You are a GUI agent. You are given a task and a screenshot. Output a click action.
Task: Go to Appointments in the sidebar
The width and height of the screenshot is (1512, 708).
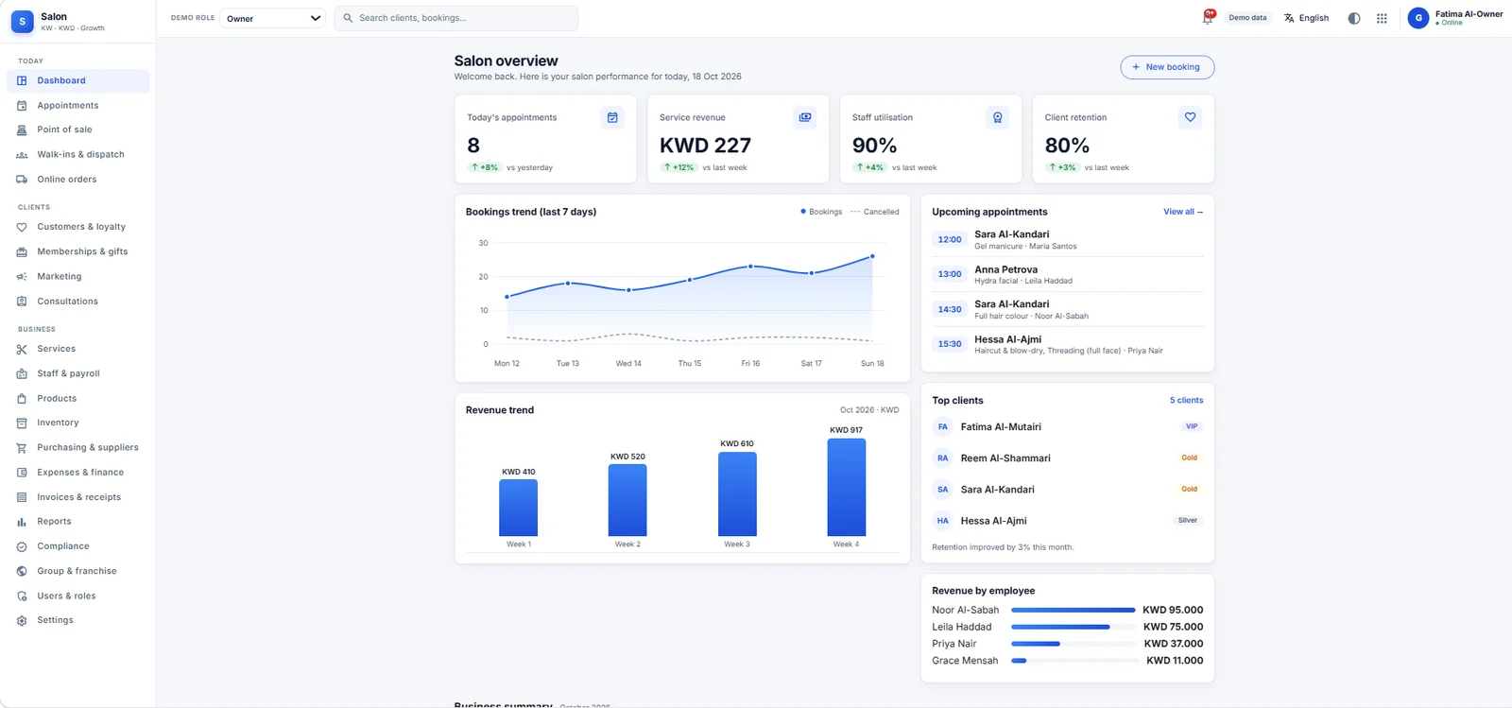click(x=78, y=106)
